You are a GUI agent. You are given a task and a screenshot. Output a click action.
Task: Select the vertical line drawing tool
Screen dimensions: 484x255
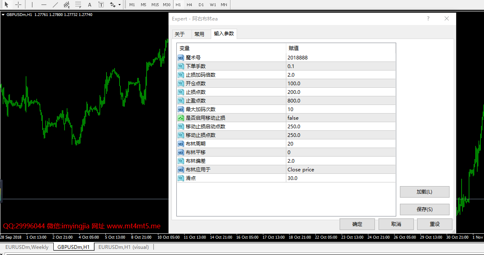click(32, 5)
